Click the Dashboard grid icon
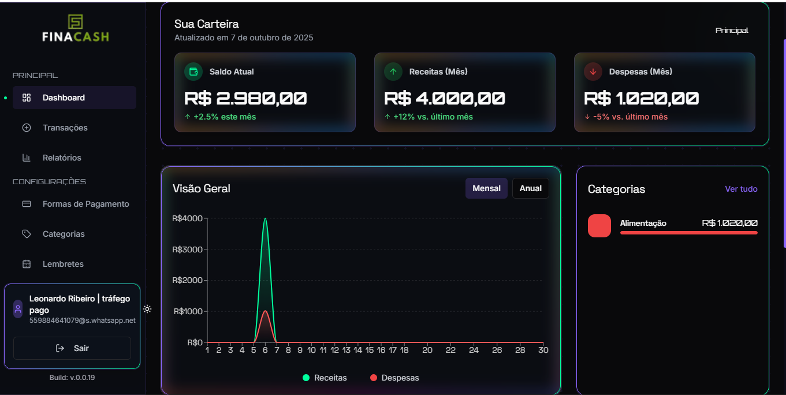786x395 pixels. 27,98
